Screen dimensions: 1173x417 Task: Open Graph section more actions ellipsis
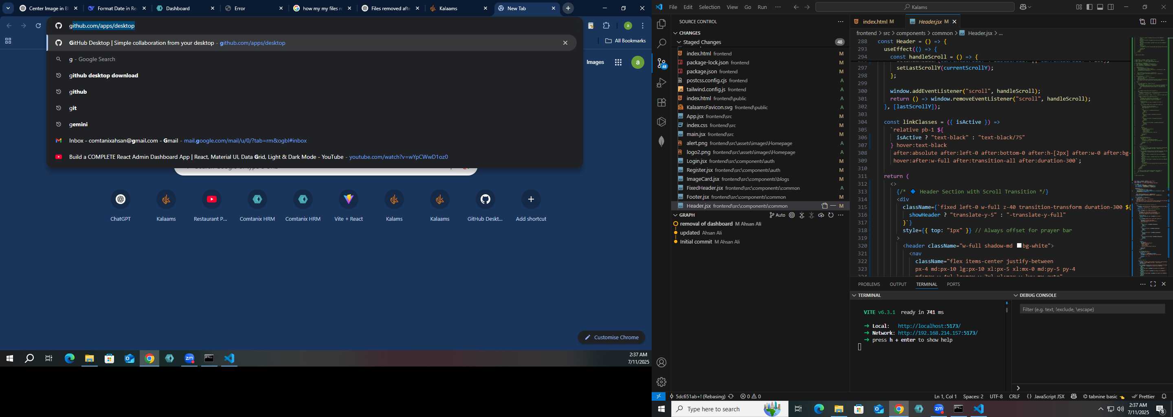point(841,215)
